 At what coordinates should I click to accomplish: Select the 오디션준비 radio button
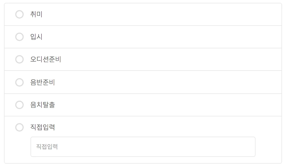[19, 59]
